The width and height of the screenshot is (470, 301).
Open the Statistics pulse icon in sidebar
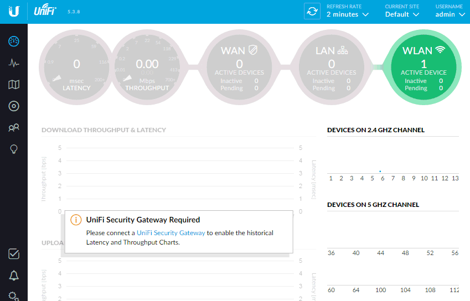pos(14,63)
